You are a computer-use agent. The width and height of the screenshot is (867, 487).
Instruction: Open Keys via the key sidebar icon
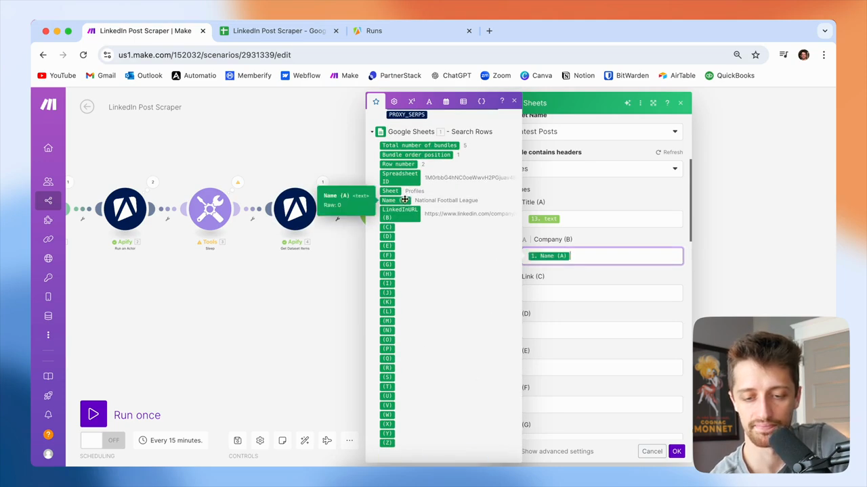48,277
